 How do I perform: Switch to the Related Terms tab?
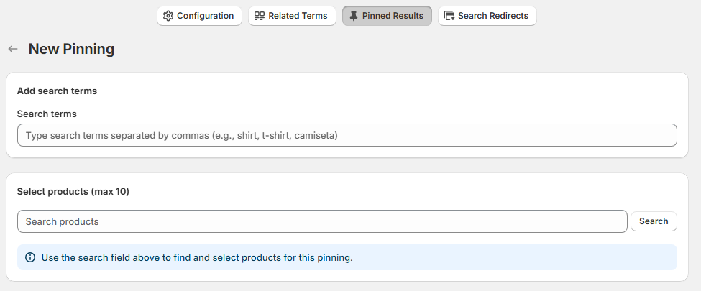click(292, 16)
